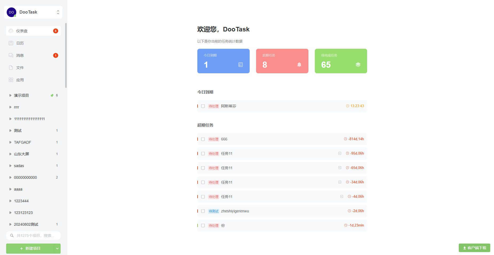The image size is (494, 255).
Task: Check the 任务11 checkbox at -65d,06h
Action: [x=203, y=168]
